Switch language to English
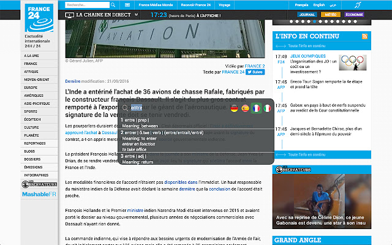This screenshot has width=392, height=245. click(319, 5)
